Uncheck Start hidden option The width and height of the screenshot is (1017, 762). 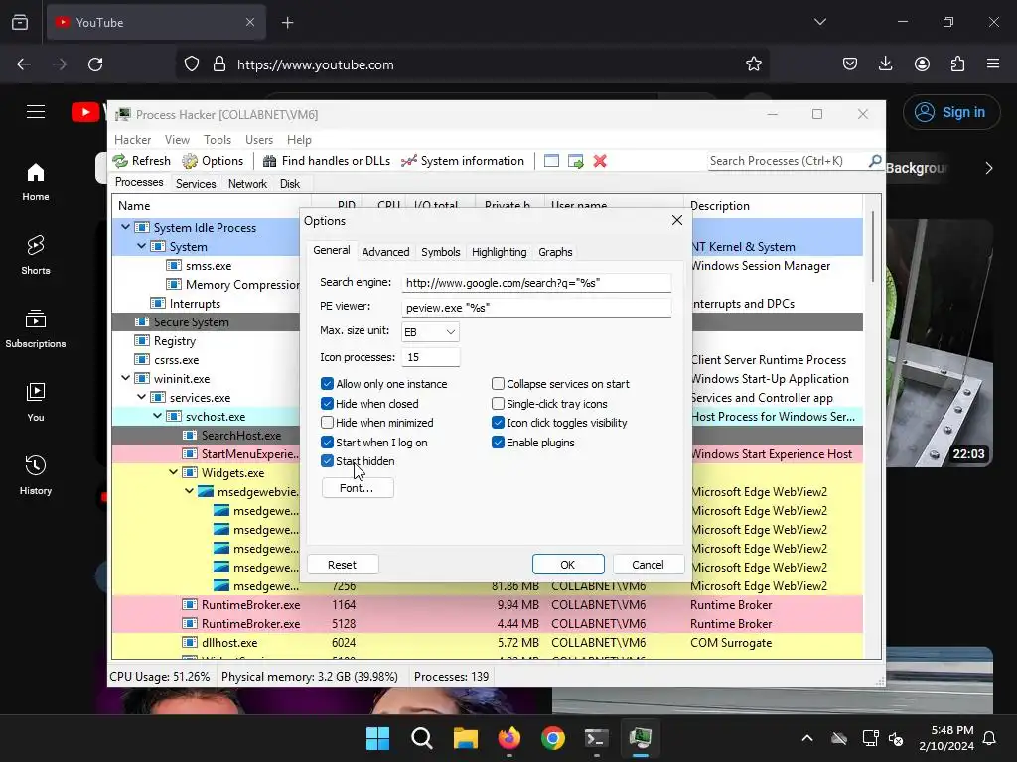click(327, 461)
